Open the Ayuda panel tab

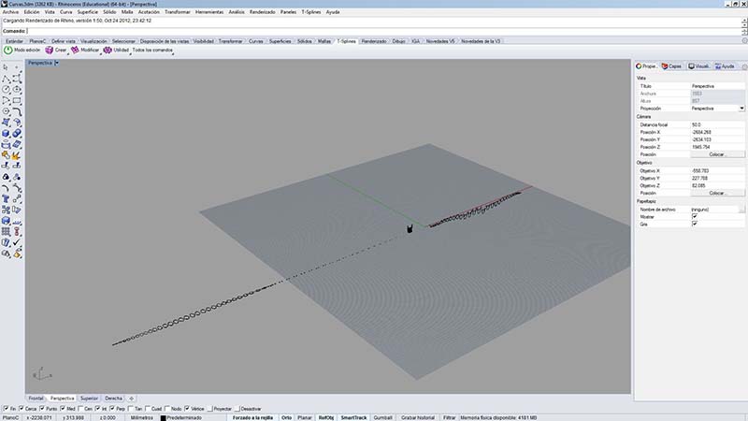click(725, 66)
